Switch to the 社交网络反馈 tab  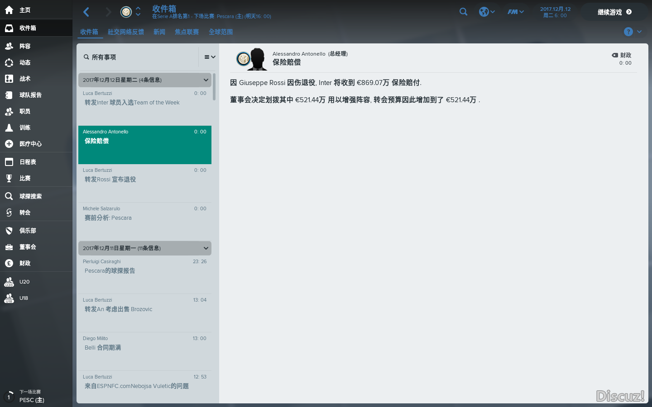(126, 32)
